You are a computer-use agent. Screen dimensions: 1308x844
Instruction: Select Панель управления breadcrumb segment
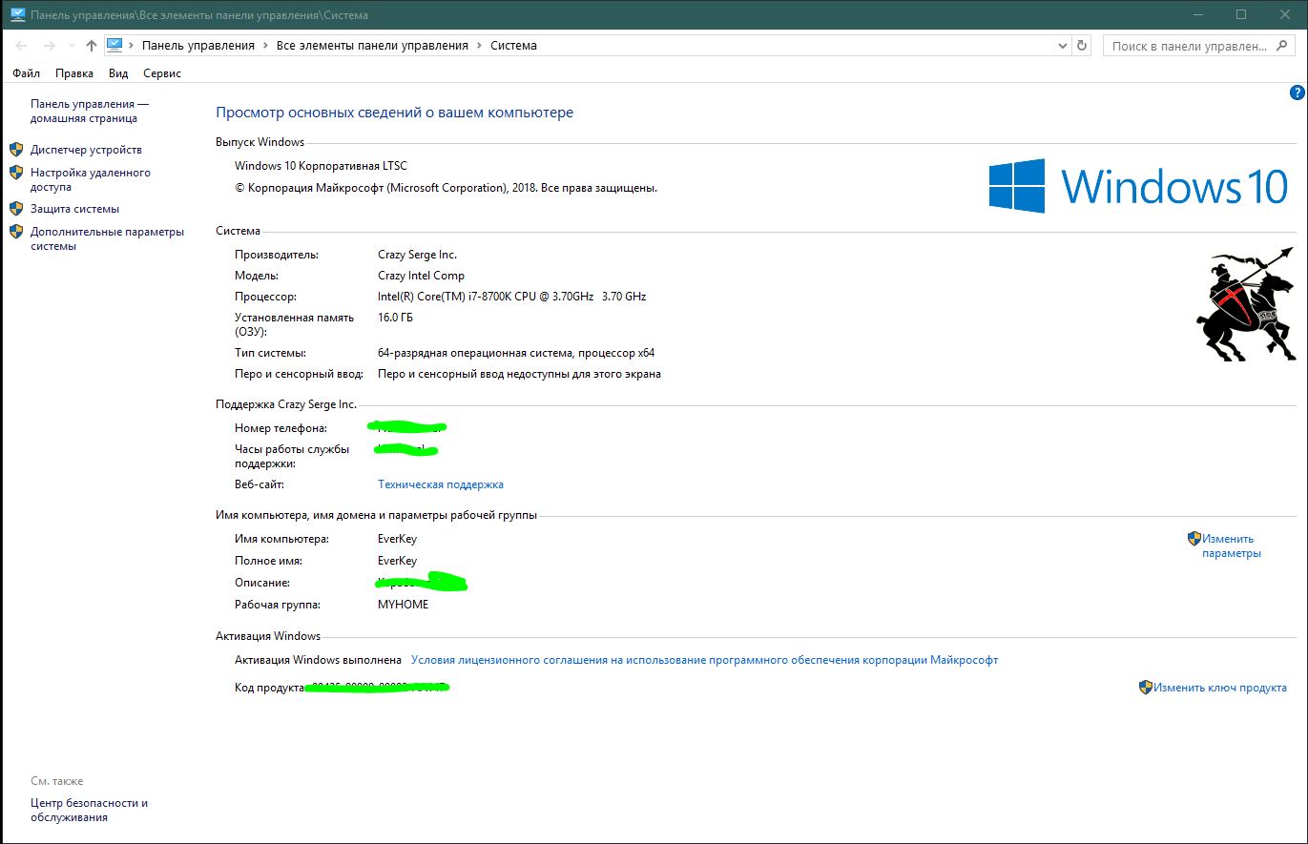(198, 46)
